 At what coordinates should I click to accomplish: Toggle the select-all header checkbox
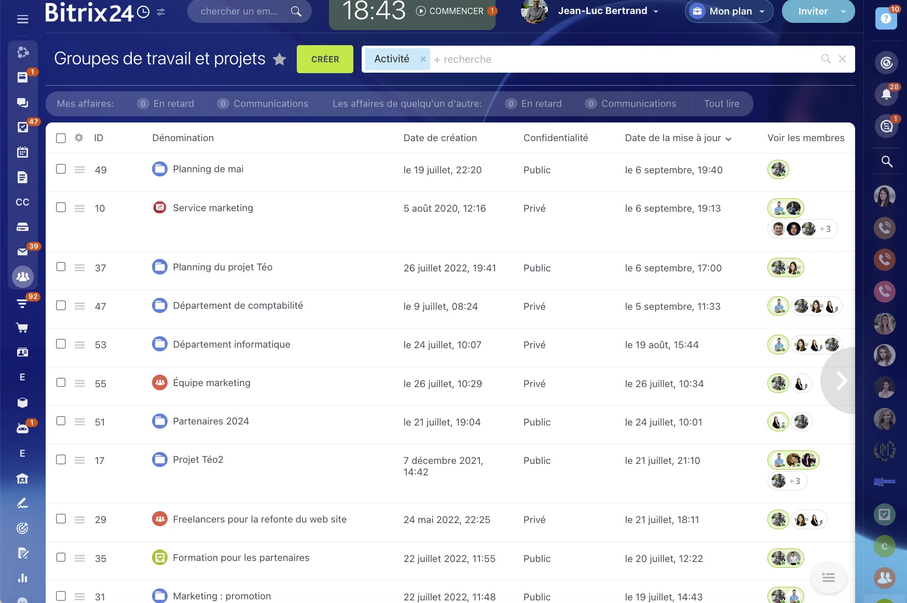[61, 138]
